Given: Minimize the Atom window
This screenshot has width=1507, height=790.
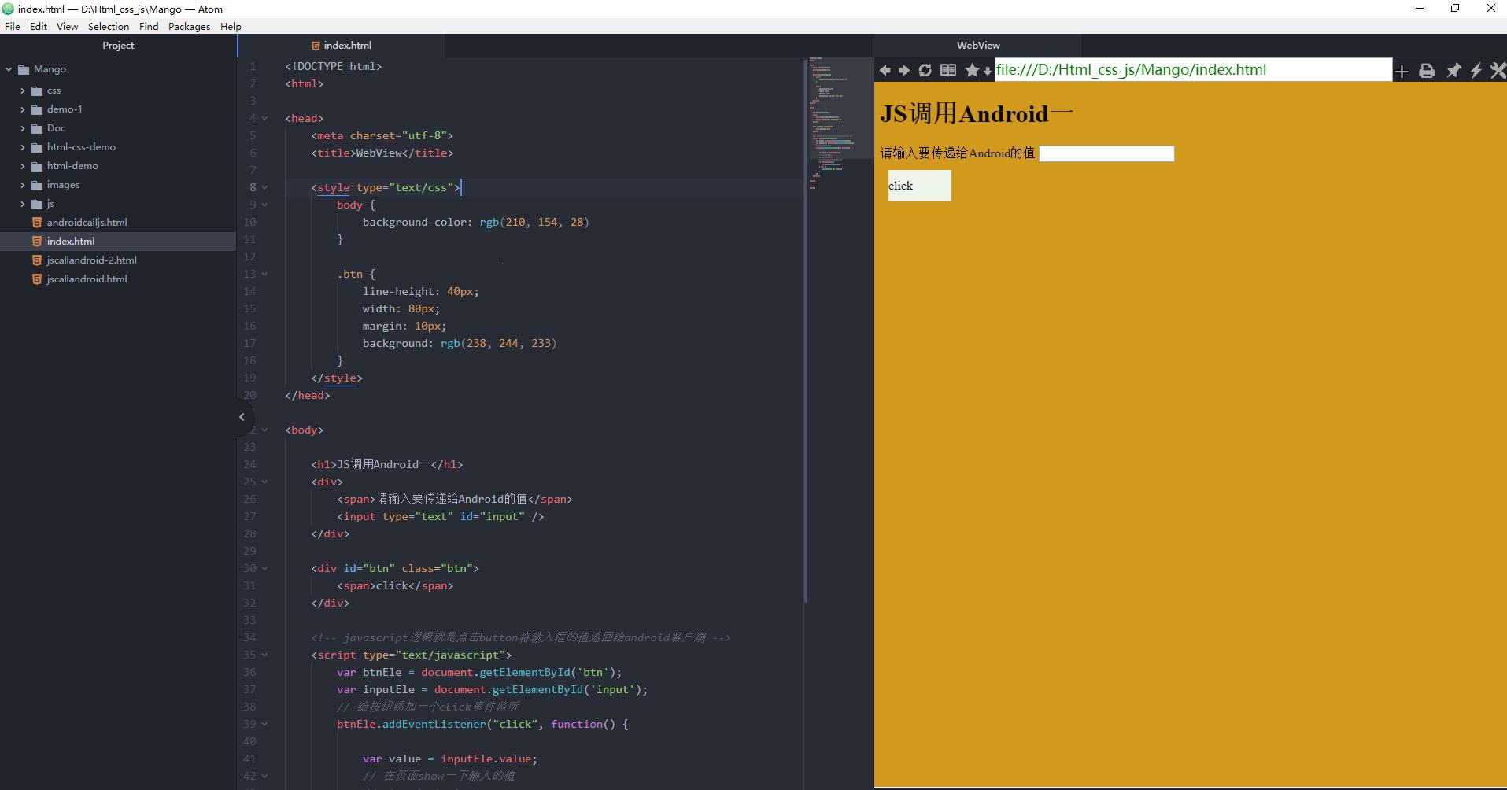Looking at the screenshot, I should (1420, 9).
